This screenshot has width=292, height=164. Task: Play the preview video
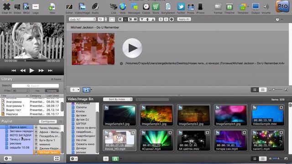coord(31,71)
